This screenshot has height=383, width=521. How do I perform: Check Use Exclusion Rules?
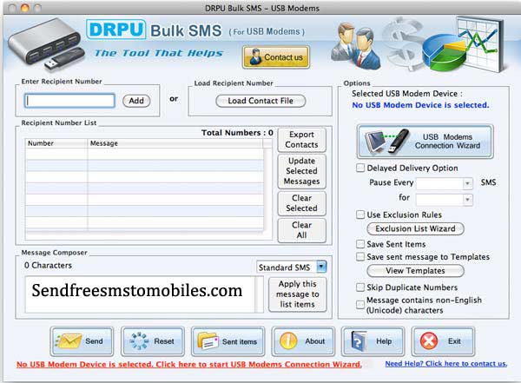[x=360, y=215]
